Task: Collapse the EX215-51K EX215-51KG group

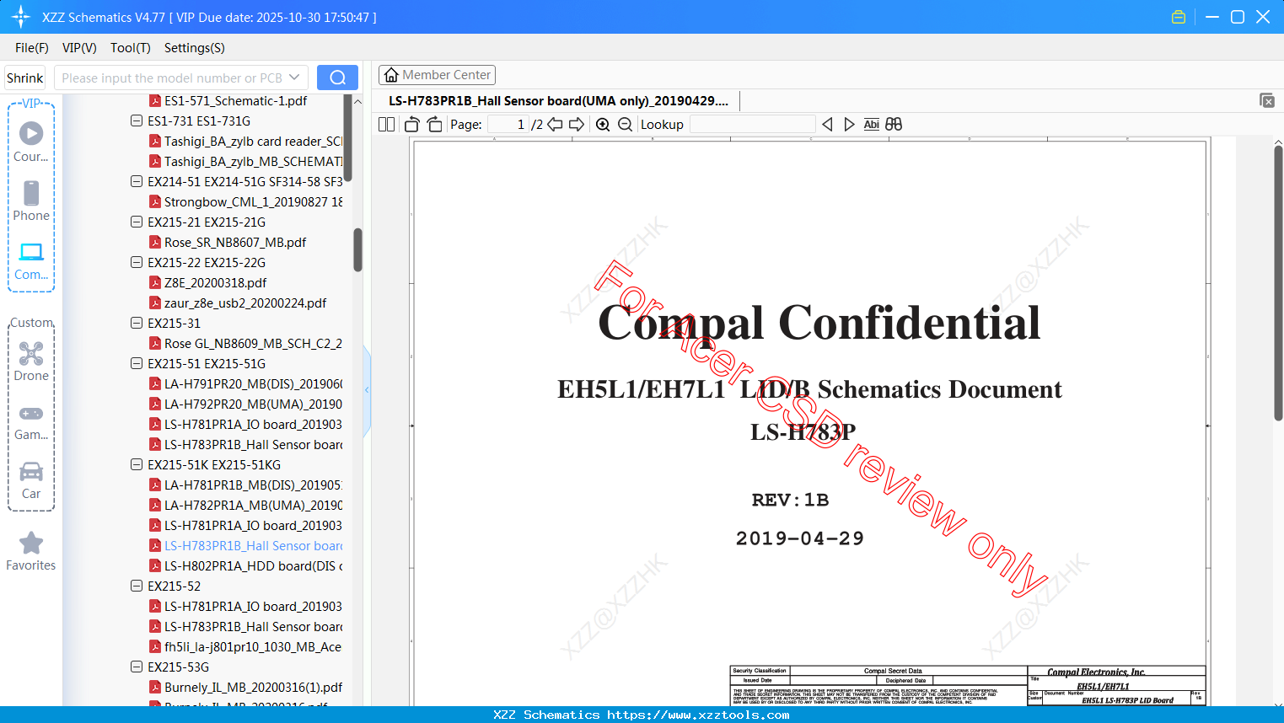Action: (x=137, y=465)
